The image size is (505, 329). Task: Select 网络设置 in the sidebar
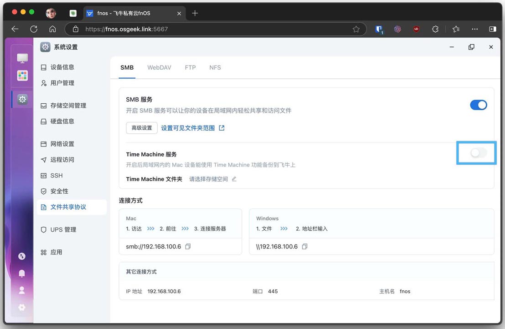click(62, 144)
